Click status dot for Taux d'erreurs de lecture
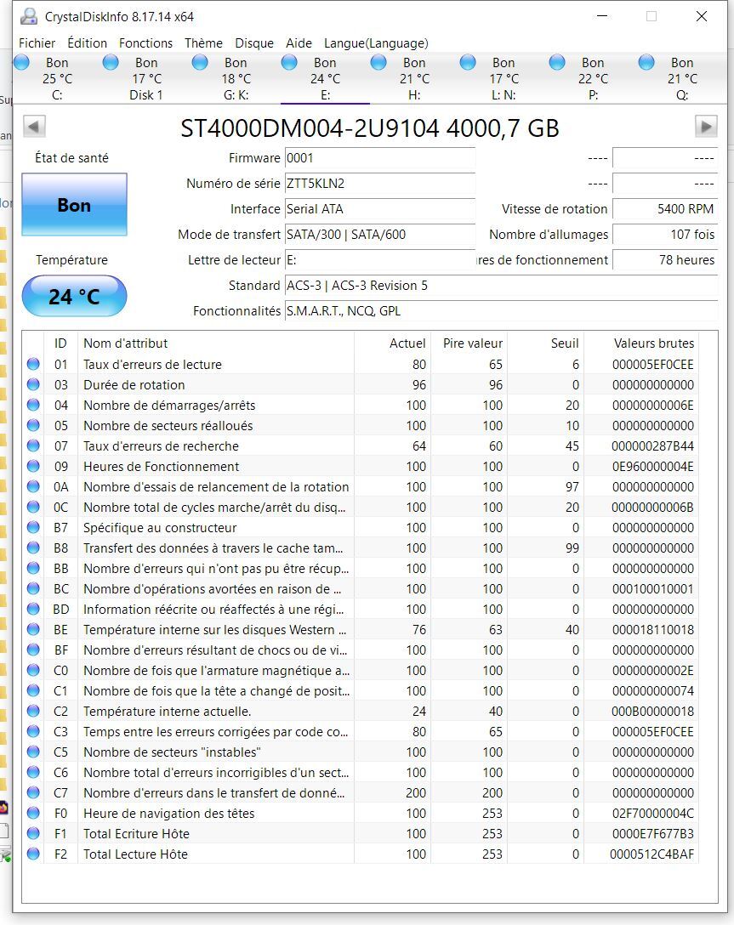This screenshot has width=734, height=925. (x=33, y=364)
